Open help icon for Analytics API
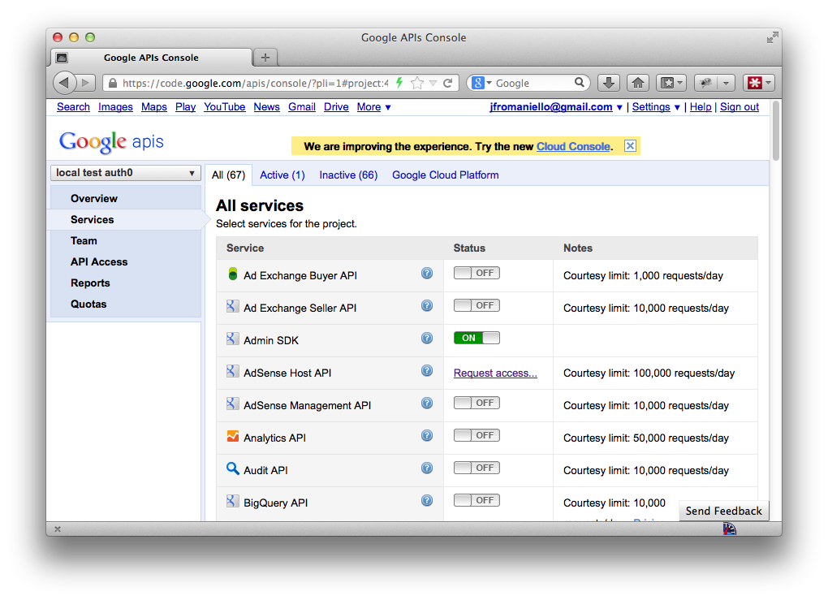This screenshot has height=600, width=828. (x=427, y=436)
